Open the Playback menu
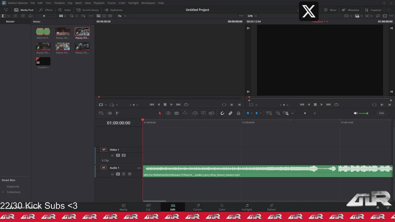This screenshot has height=222, width=395. click(99, 3)
